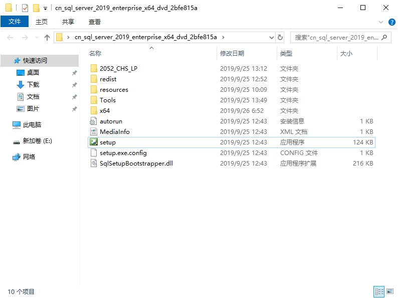The height and width of the screenshot is (298, 398).
Task: Unpin 图片 using its pin icon
Action: coord(74,109)
